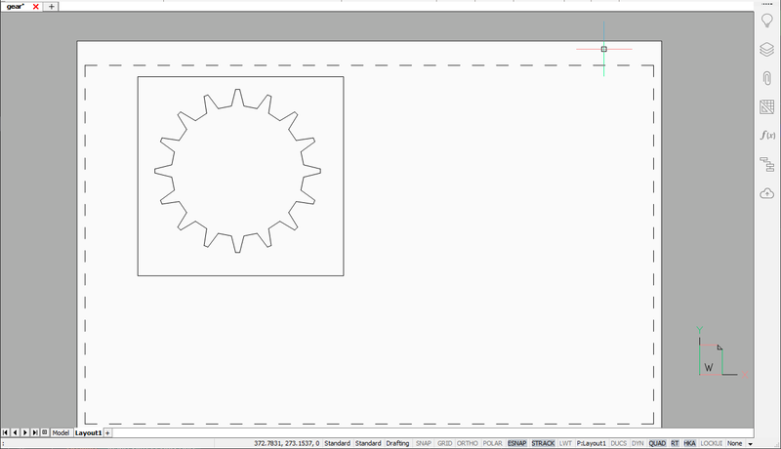Open the layout list icon
The height and width of the screenshot is (449, 781).
(44, 432)
